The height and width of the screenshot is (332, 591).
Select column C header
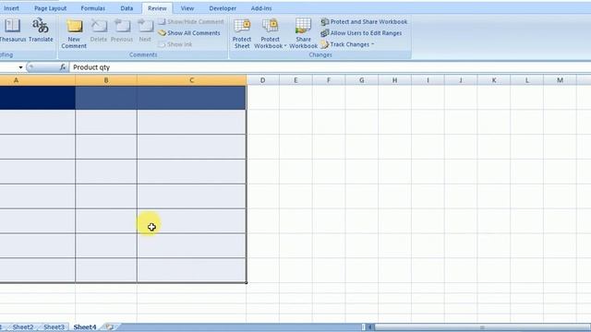191,80
